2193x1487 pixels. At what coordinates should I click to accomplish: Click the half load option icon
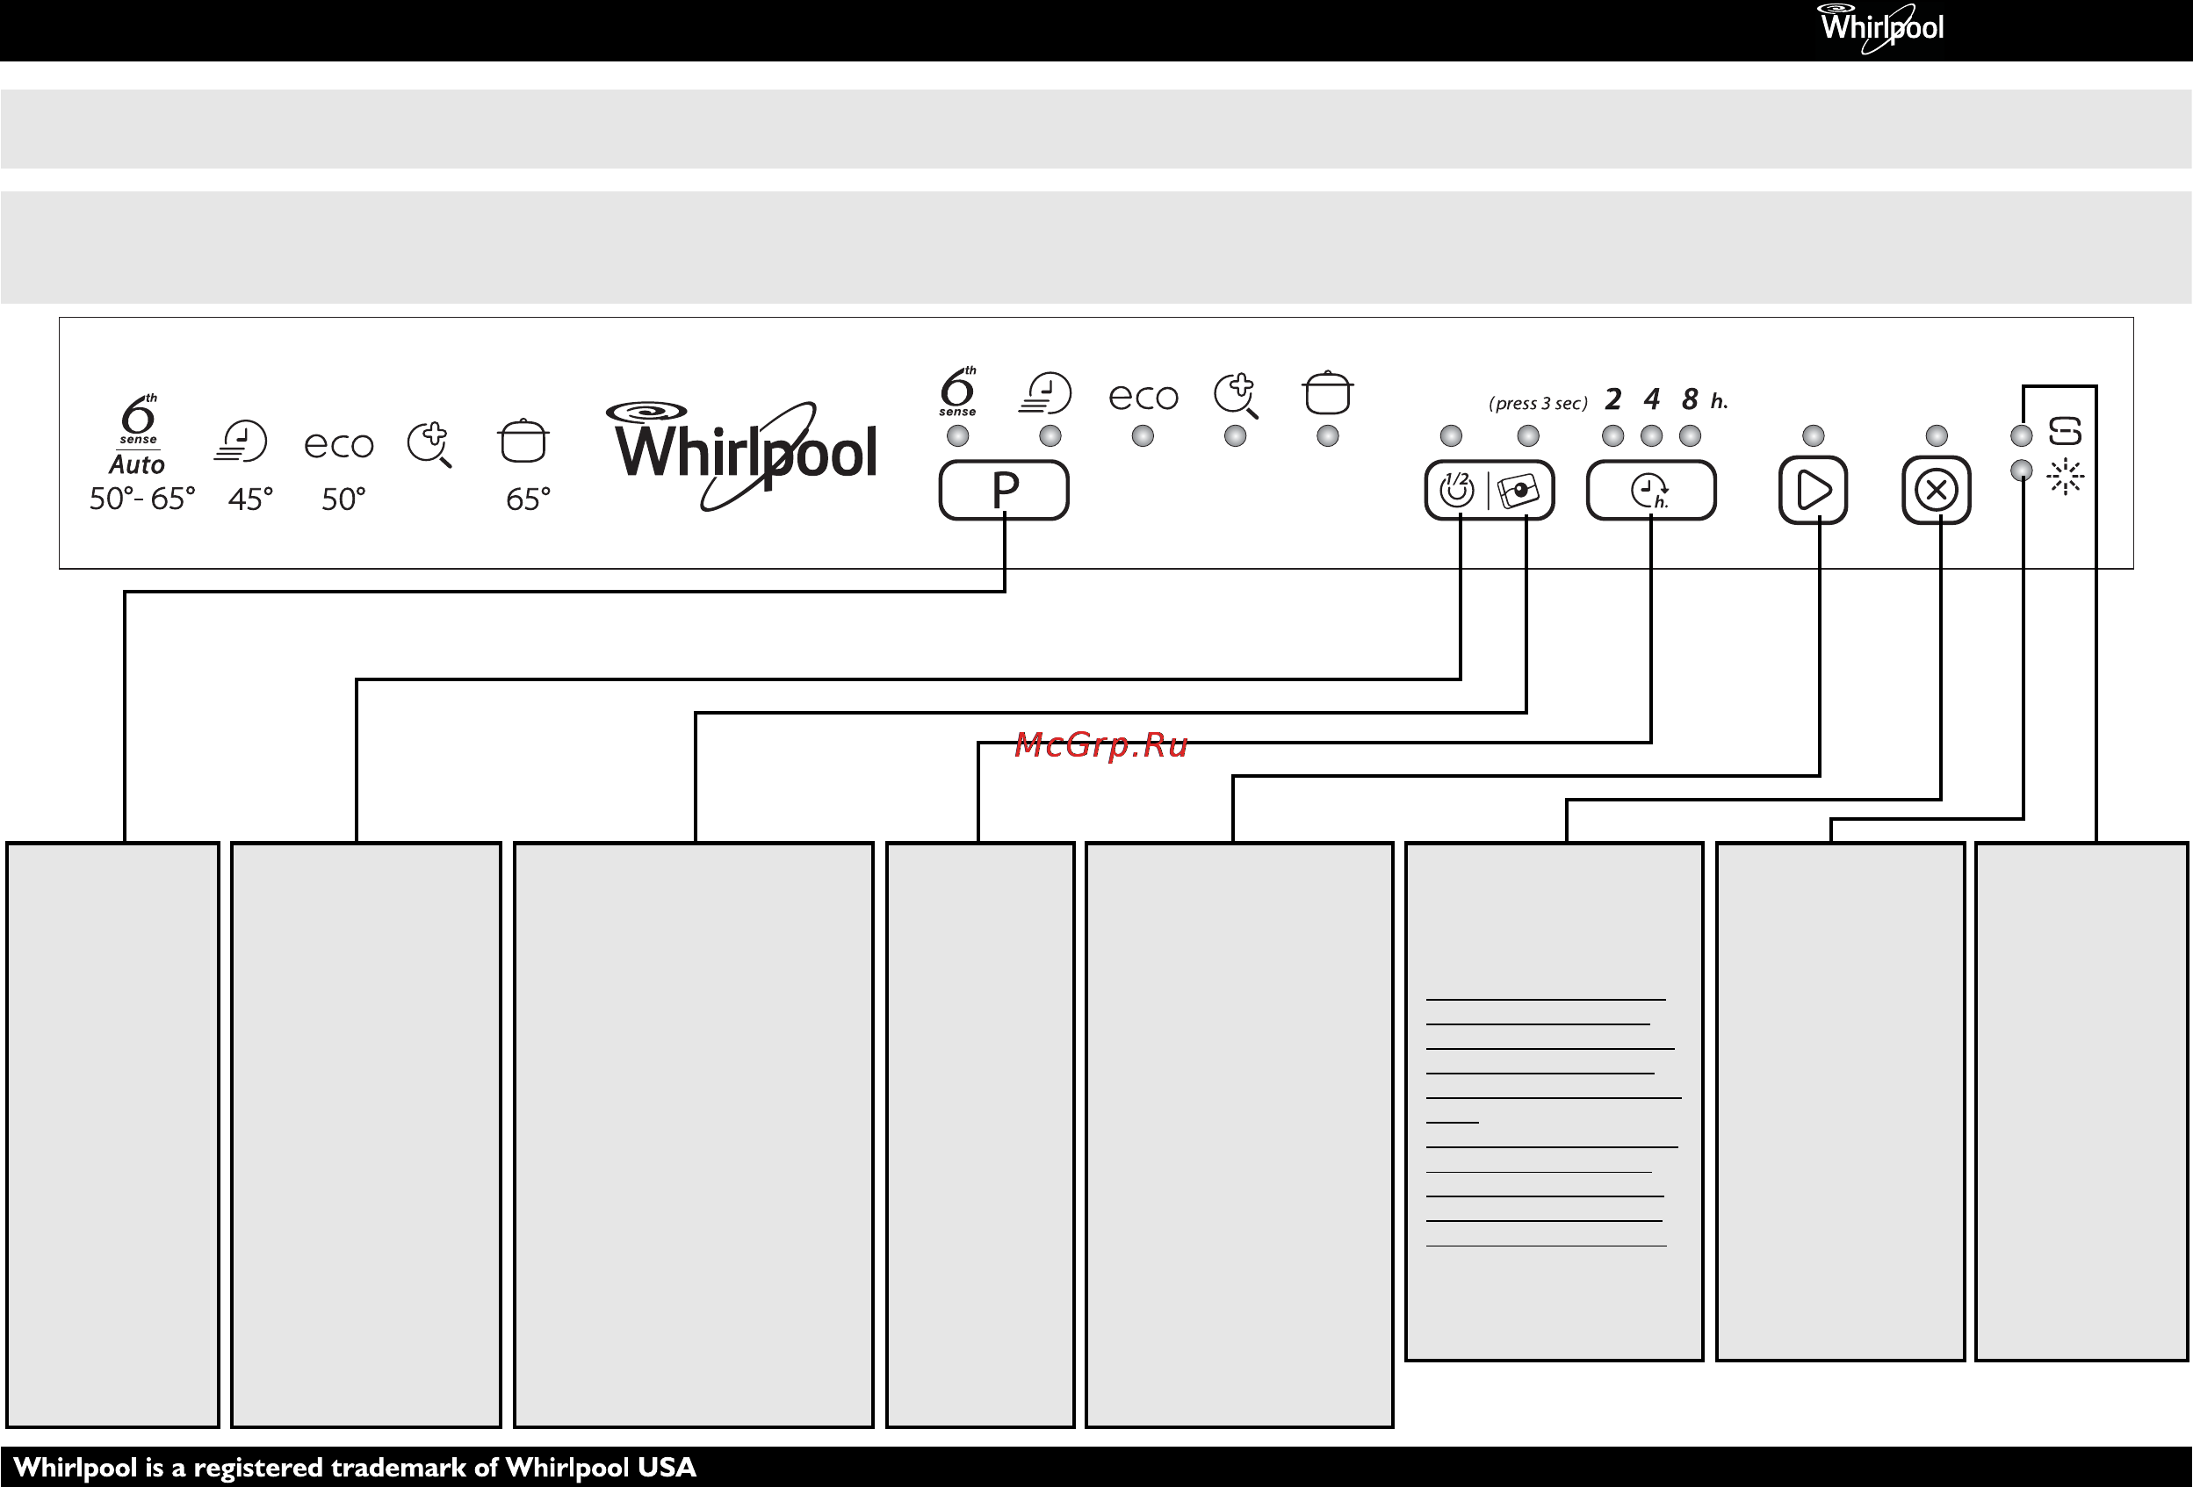1457,491
